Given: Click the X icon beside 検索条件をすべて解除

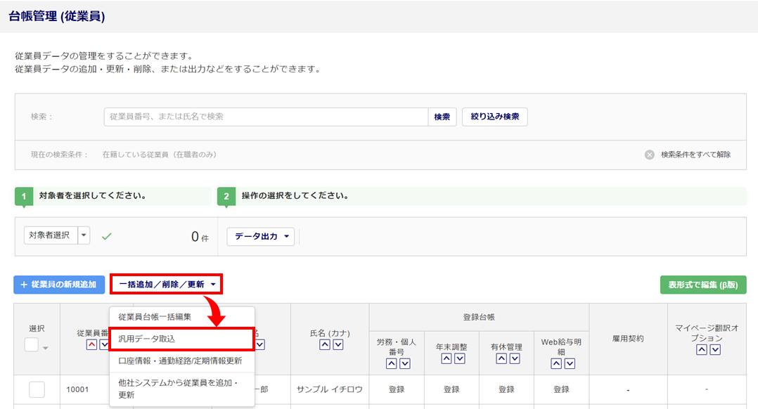Looking at the screenshot, I should (x=650, y=155).
